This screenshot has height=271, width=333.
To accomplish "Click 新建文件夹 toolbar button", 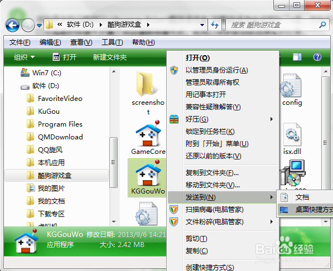I will point(109,57).
